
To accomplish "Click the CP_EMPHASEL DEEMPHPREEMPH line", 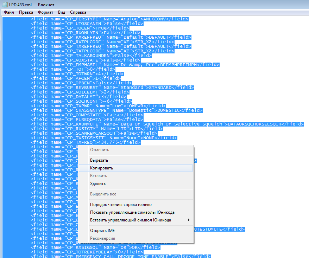I will [125, 65].
